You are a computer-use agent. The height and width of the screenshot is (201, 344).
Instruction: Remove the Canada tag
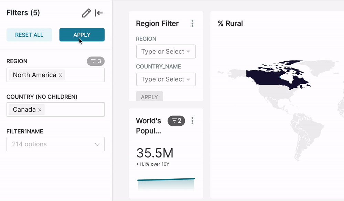pos(40,110)
